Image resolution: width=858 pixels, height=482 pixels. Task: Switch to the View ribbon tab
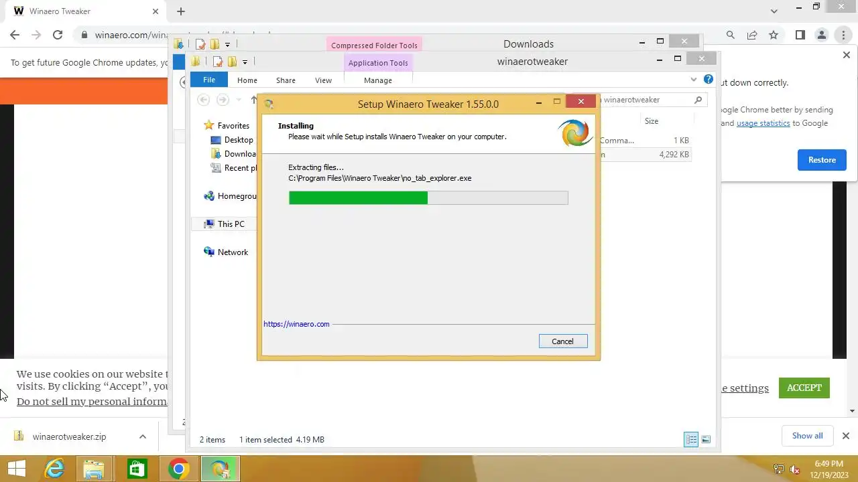pos(323,80)
